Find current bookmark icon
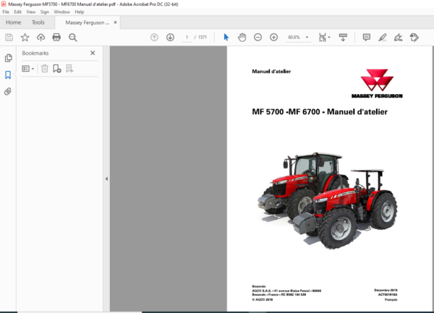 coord(69,69)
